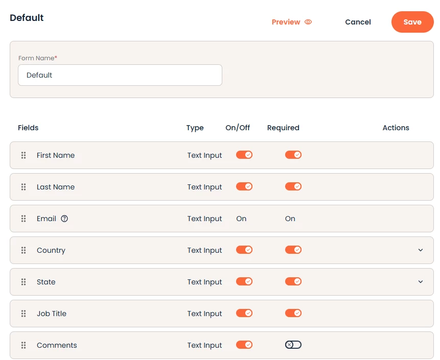Click the drag handle for First Name
The height and width of the screenshot is (360, 440).
[x=24, y=155]
